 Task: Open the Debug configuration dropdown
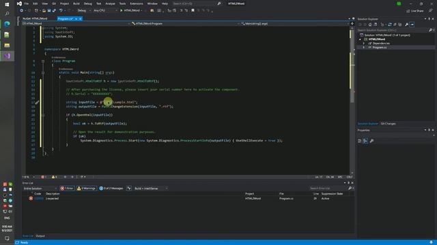coord(83,11)
